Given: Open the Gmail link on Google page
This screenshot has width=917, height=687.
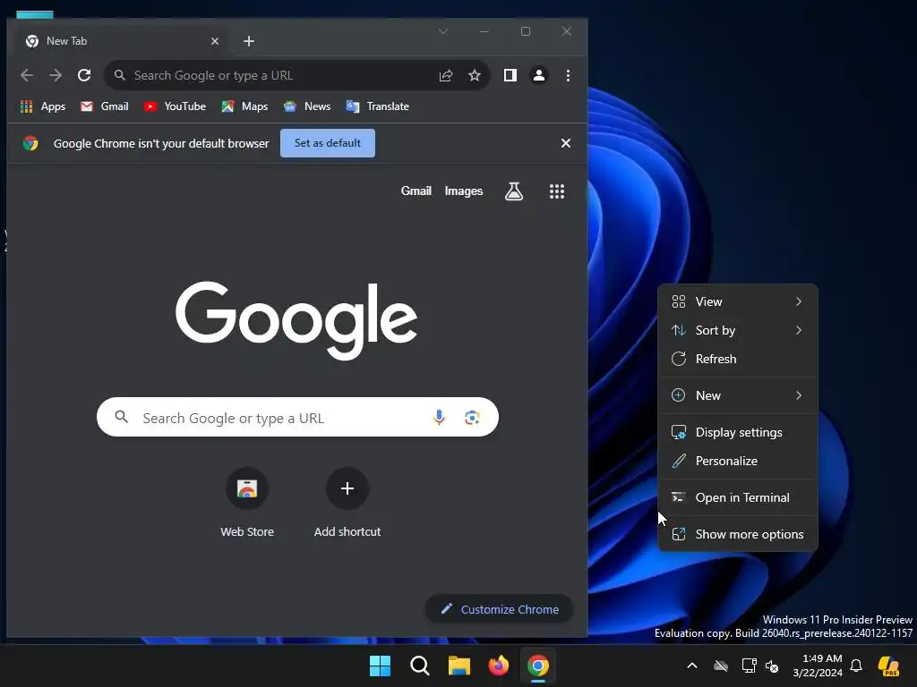Looking at the screenshot, I should (x=416, y=191).
